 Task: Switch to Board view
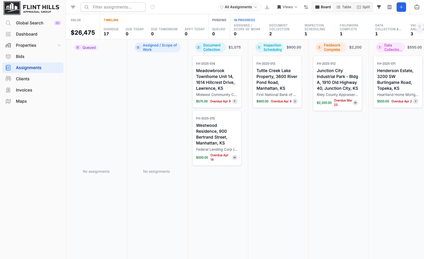tap(323, 7)
